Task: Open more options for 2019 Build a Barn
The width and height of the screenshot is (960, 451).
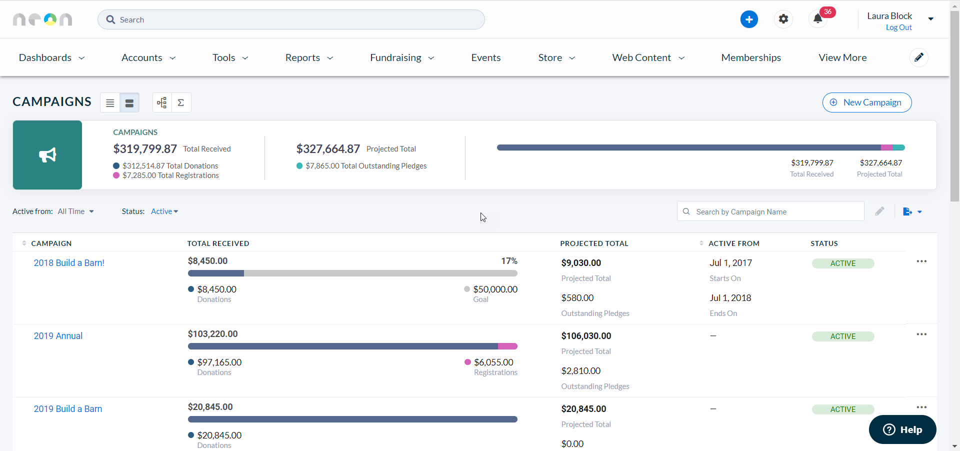Action: point(921,407)
